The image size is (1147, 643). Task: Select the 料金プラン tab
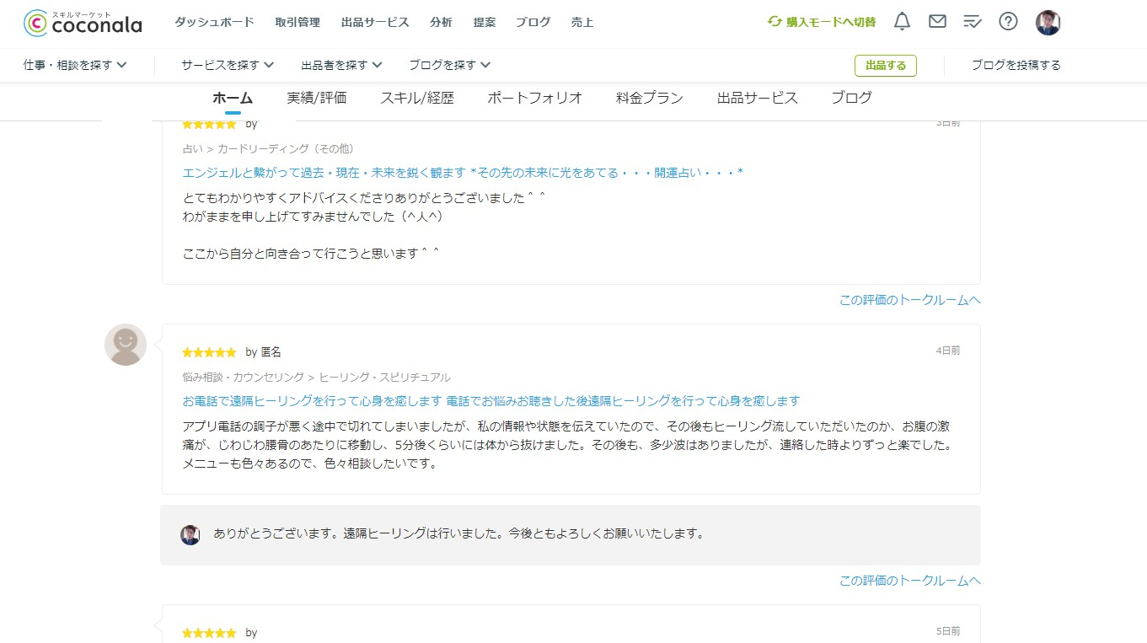click(x=650, y=98)
